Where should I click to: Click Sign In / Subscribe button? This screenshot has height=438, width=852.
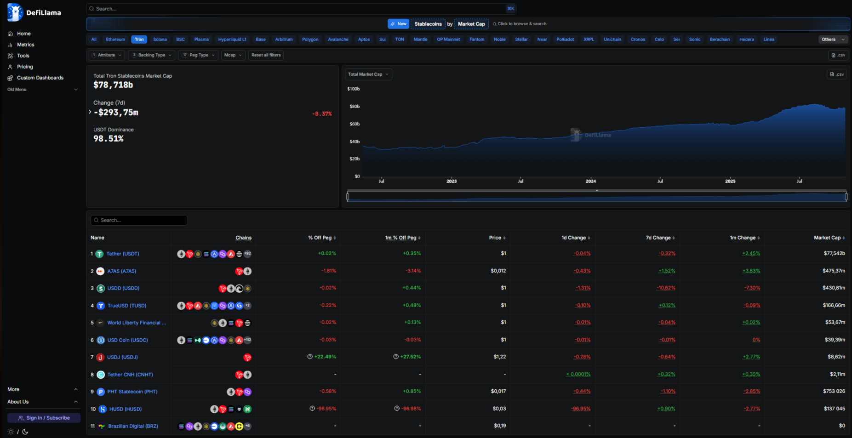tap(44, 418)
